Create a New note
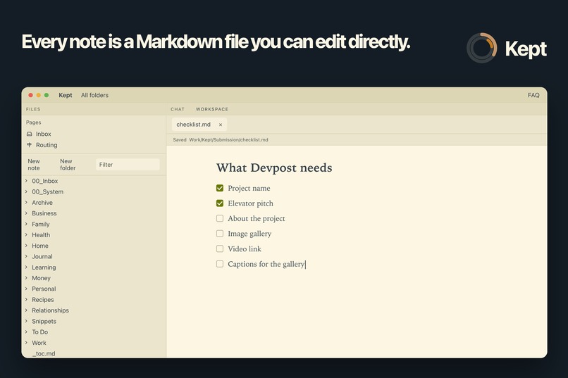This screenshot has height=378, width=568. 34,165
